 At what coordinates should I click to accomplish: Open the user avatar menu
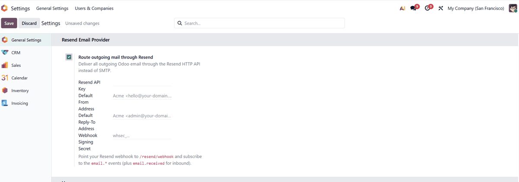click(x=513, y=8)
